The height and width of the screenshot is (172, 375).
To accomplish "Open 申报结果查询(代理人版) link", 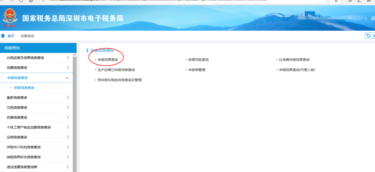I will (297, 70).
